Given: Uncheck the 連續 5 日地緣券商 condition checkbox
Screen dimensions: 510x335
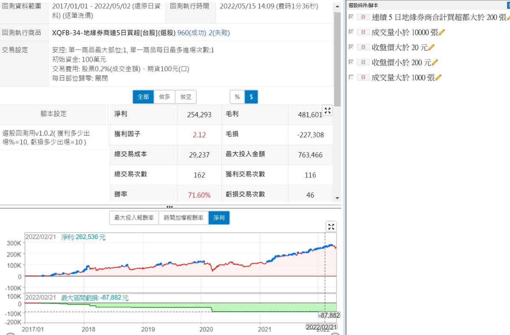Looking at the screenshot, I should [x=351, y=17].
